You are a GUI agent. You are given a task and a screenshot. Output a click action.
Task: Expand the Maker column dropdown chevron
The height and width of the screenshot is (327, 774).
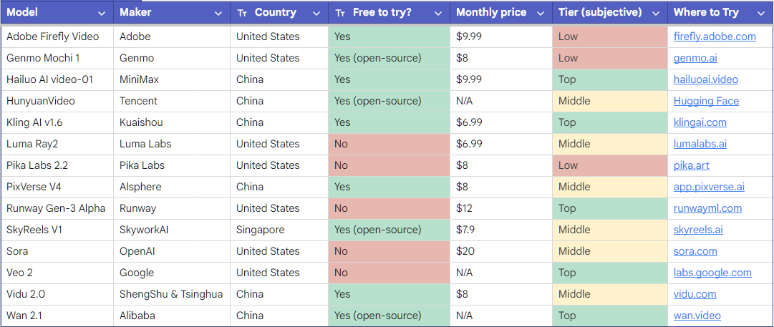[218, 14]
